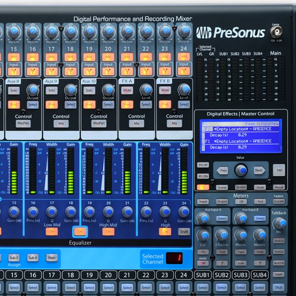Select FireWire source button under Monitor knob

(x=260, y=263)
